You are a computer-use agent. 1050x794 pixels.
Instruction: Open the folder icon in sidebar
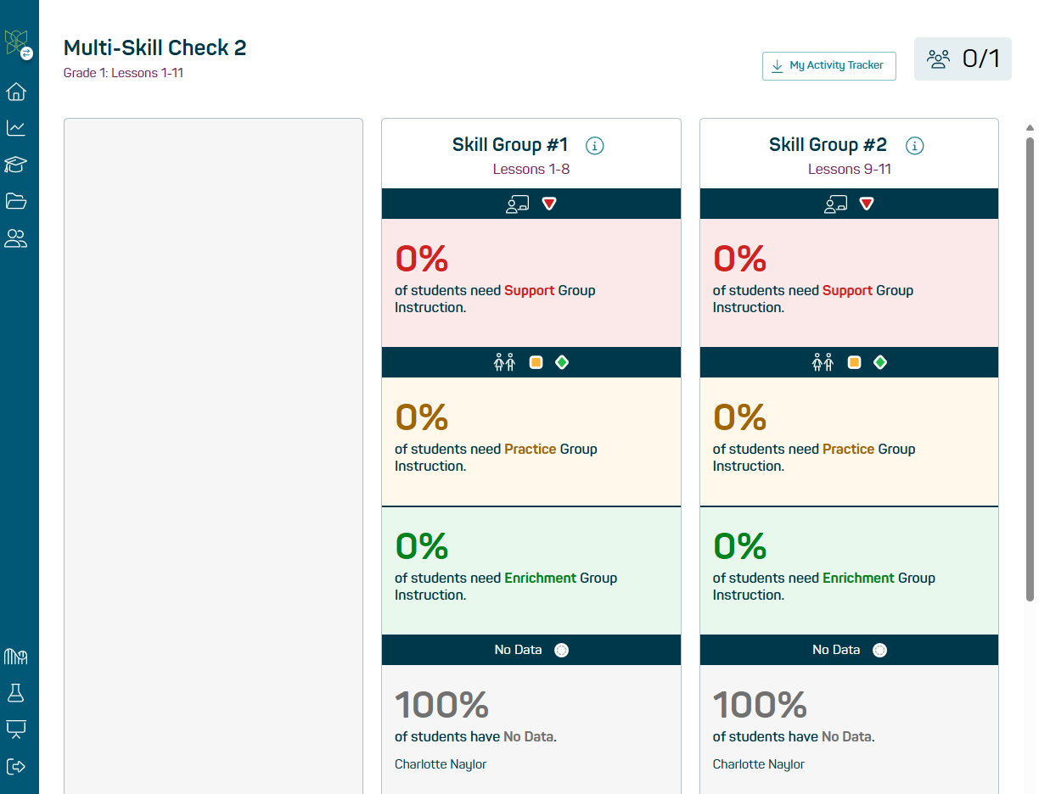tap(16, 201)
